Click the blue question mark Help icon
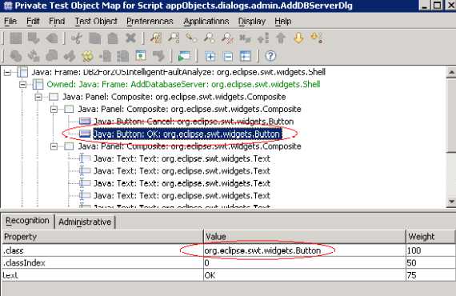 270,56
